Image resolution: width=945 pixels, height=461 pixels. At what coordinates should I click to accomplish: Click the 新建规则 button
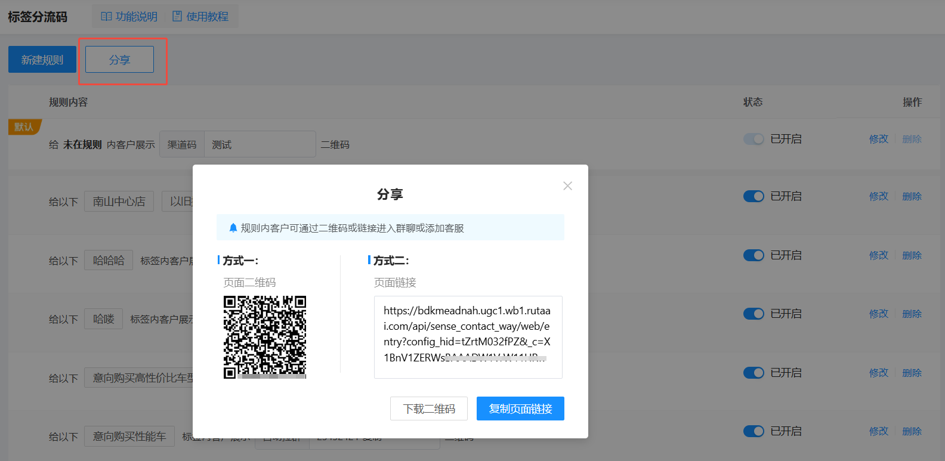42,60
